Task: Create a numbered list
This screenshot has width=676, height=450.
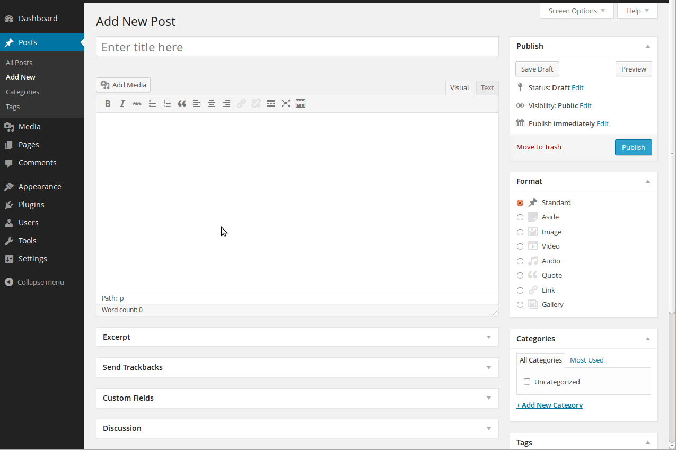Action: [167, 103]
